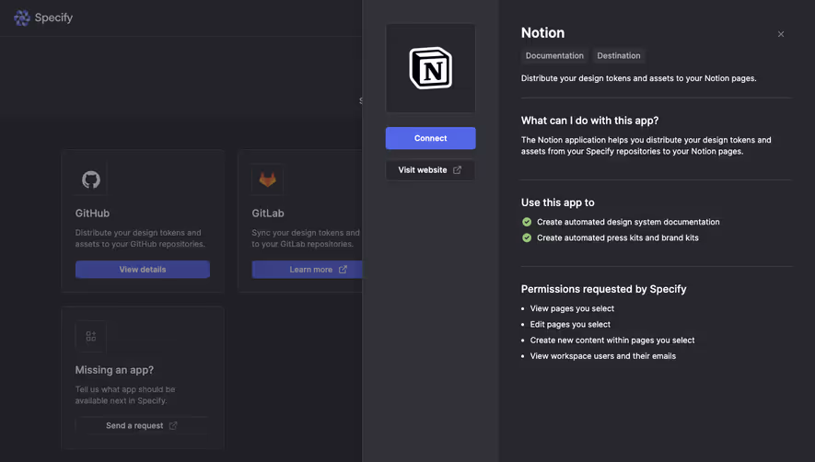
Task: Click Send a request link
Action: pos(142,425)
